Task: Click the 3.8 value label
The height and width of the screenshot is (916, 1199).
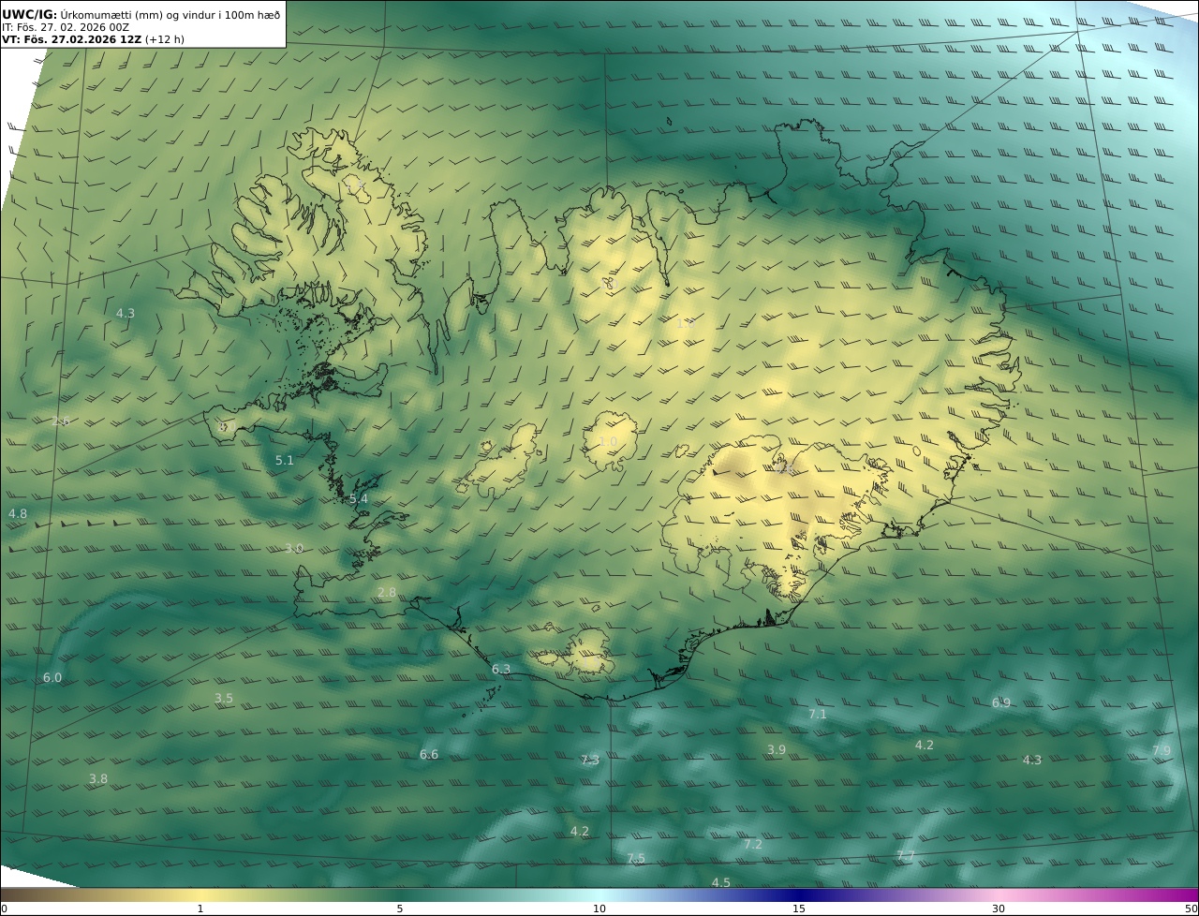Action: [98, 778]
